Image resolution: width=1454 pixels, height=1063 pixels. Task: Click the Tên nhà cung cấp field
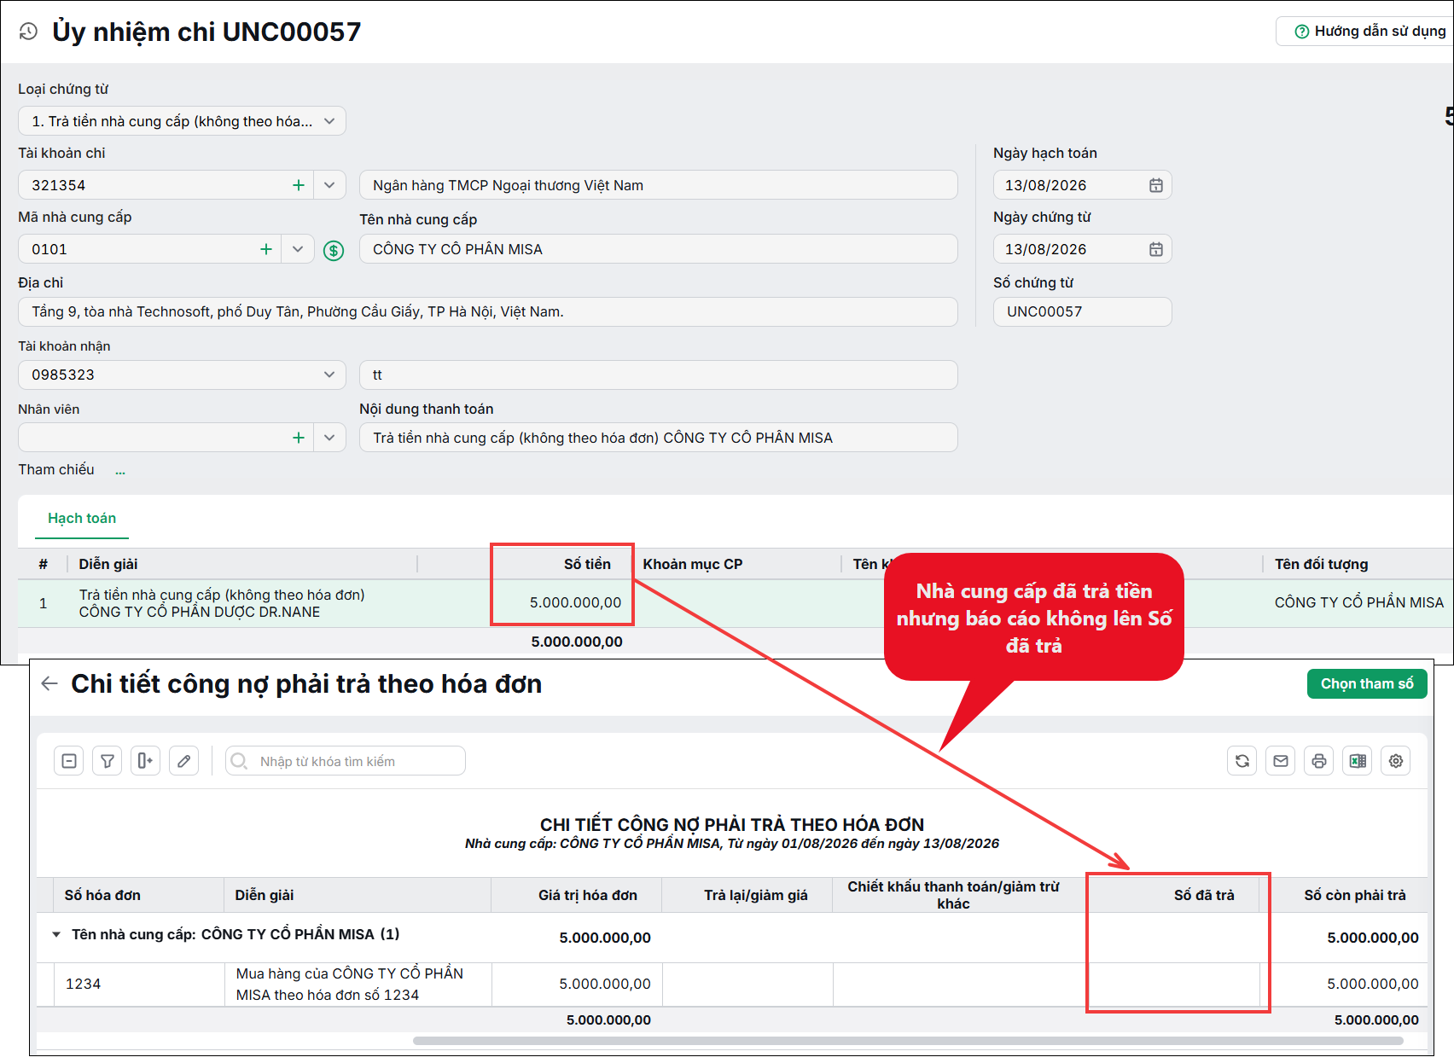(x=659, y=249)
